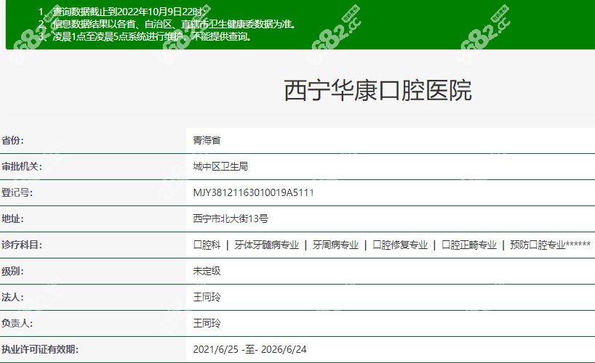Select the 地址 label

[x=12, y=219]
